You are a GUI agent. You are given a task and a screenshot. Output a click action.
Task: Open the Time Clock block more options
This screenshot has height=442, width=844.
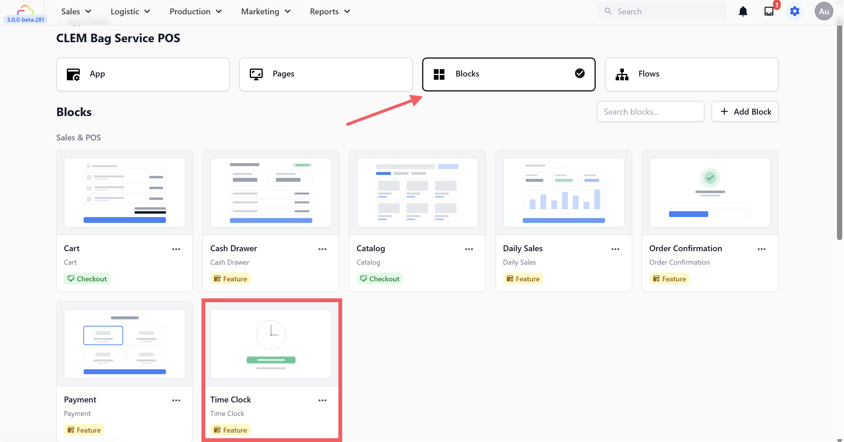322,400
